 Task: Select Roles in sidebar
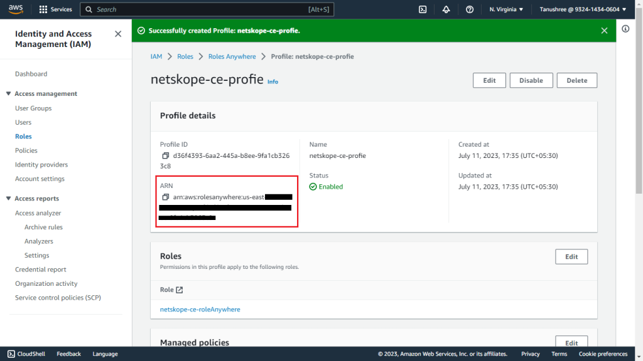pos(23,136)
